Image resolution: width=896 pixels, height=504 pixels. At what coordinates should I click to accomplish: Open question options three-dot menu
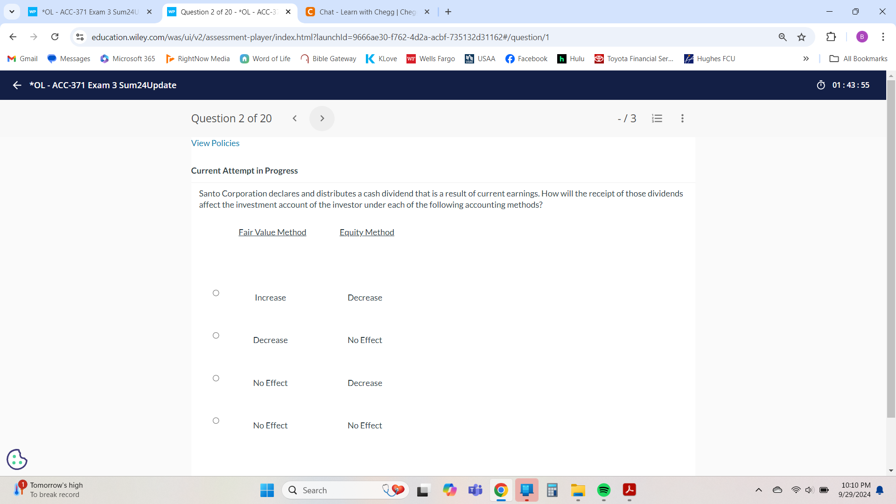coord(682,119)
